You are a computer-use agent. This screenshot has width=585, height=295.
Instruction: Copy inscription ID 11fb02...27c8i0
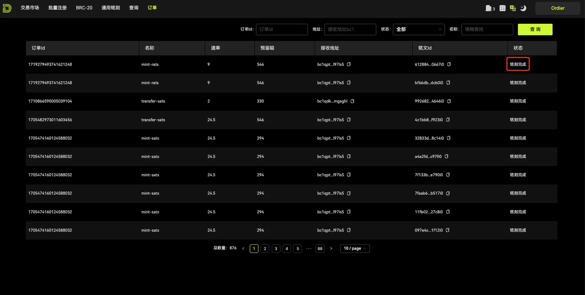448,212
